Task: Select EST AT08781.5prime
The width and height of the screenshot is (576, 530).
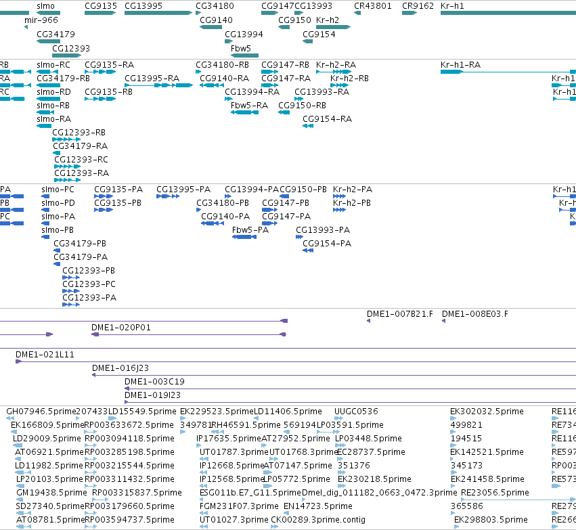Action: pyautogui.click(x=50, y=520)
